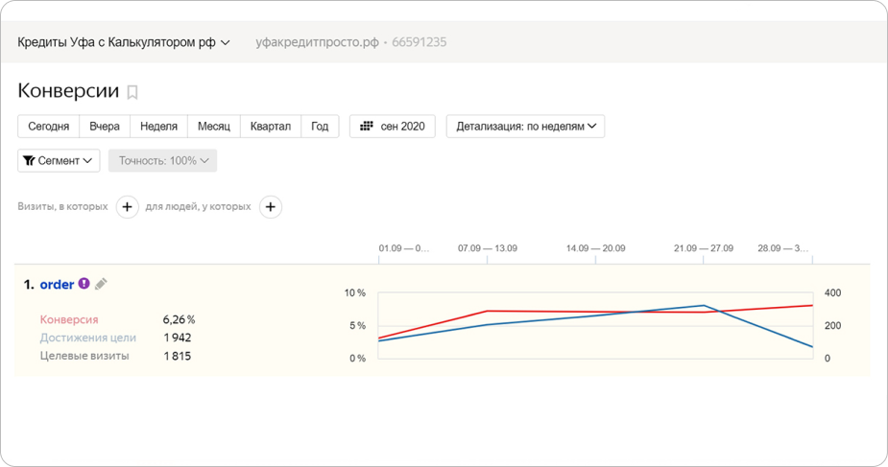Expand the Кредиты Уфа counter selector
The height and width of the screenshot is (467, 888).
[124, 42]
